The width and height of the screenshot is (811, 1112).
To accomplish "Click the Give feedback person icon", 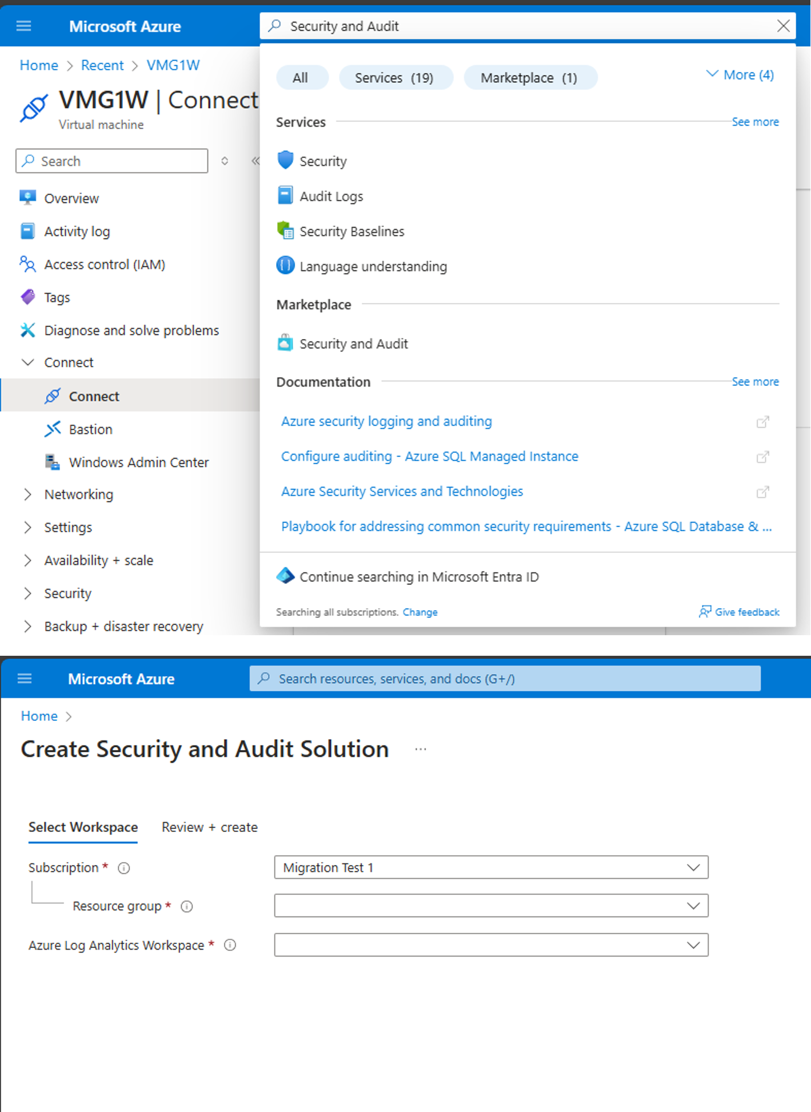I will tap(705, 612).
